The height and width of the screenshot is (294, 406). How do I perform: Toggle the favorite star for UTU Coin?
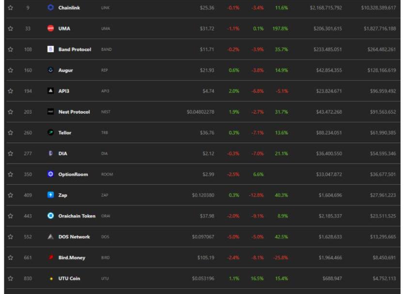tap(11, 279)
